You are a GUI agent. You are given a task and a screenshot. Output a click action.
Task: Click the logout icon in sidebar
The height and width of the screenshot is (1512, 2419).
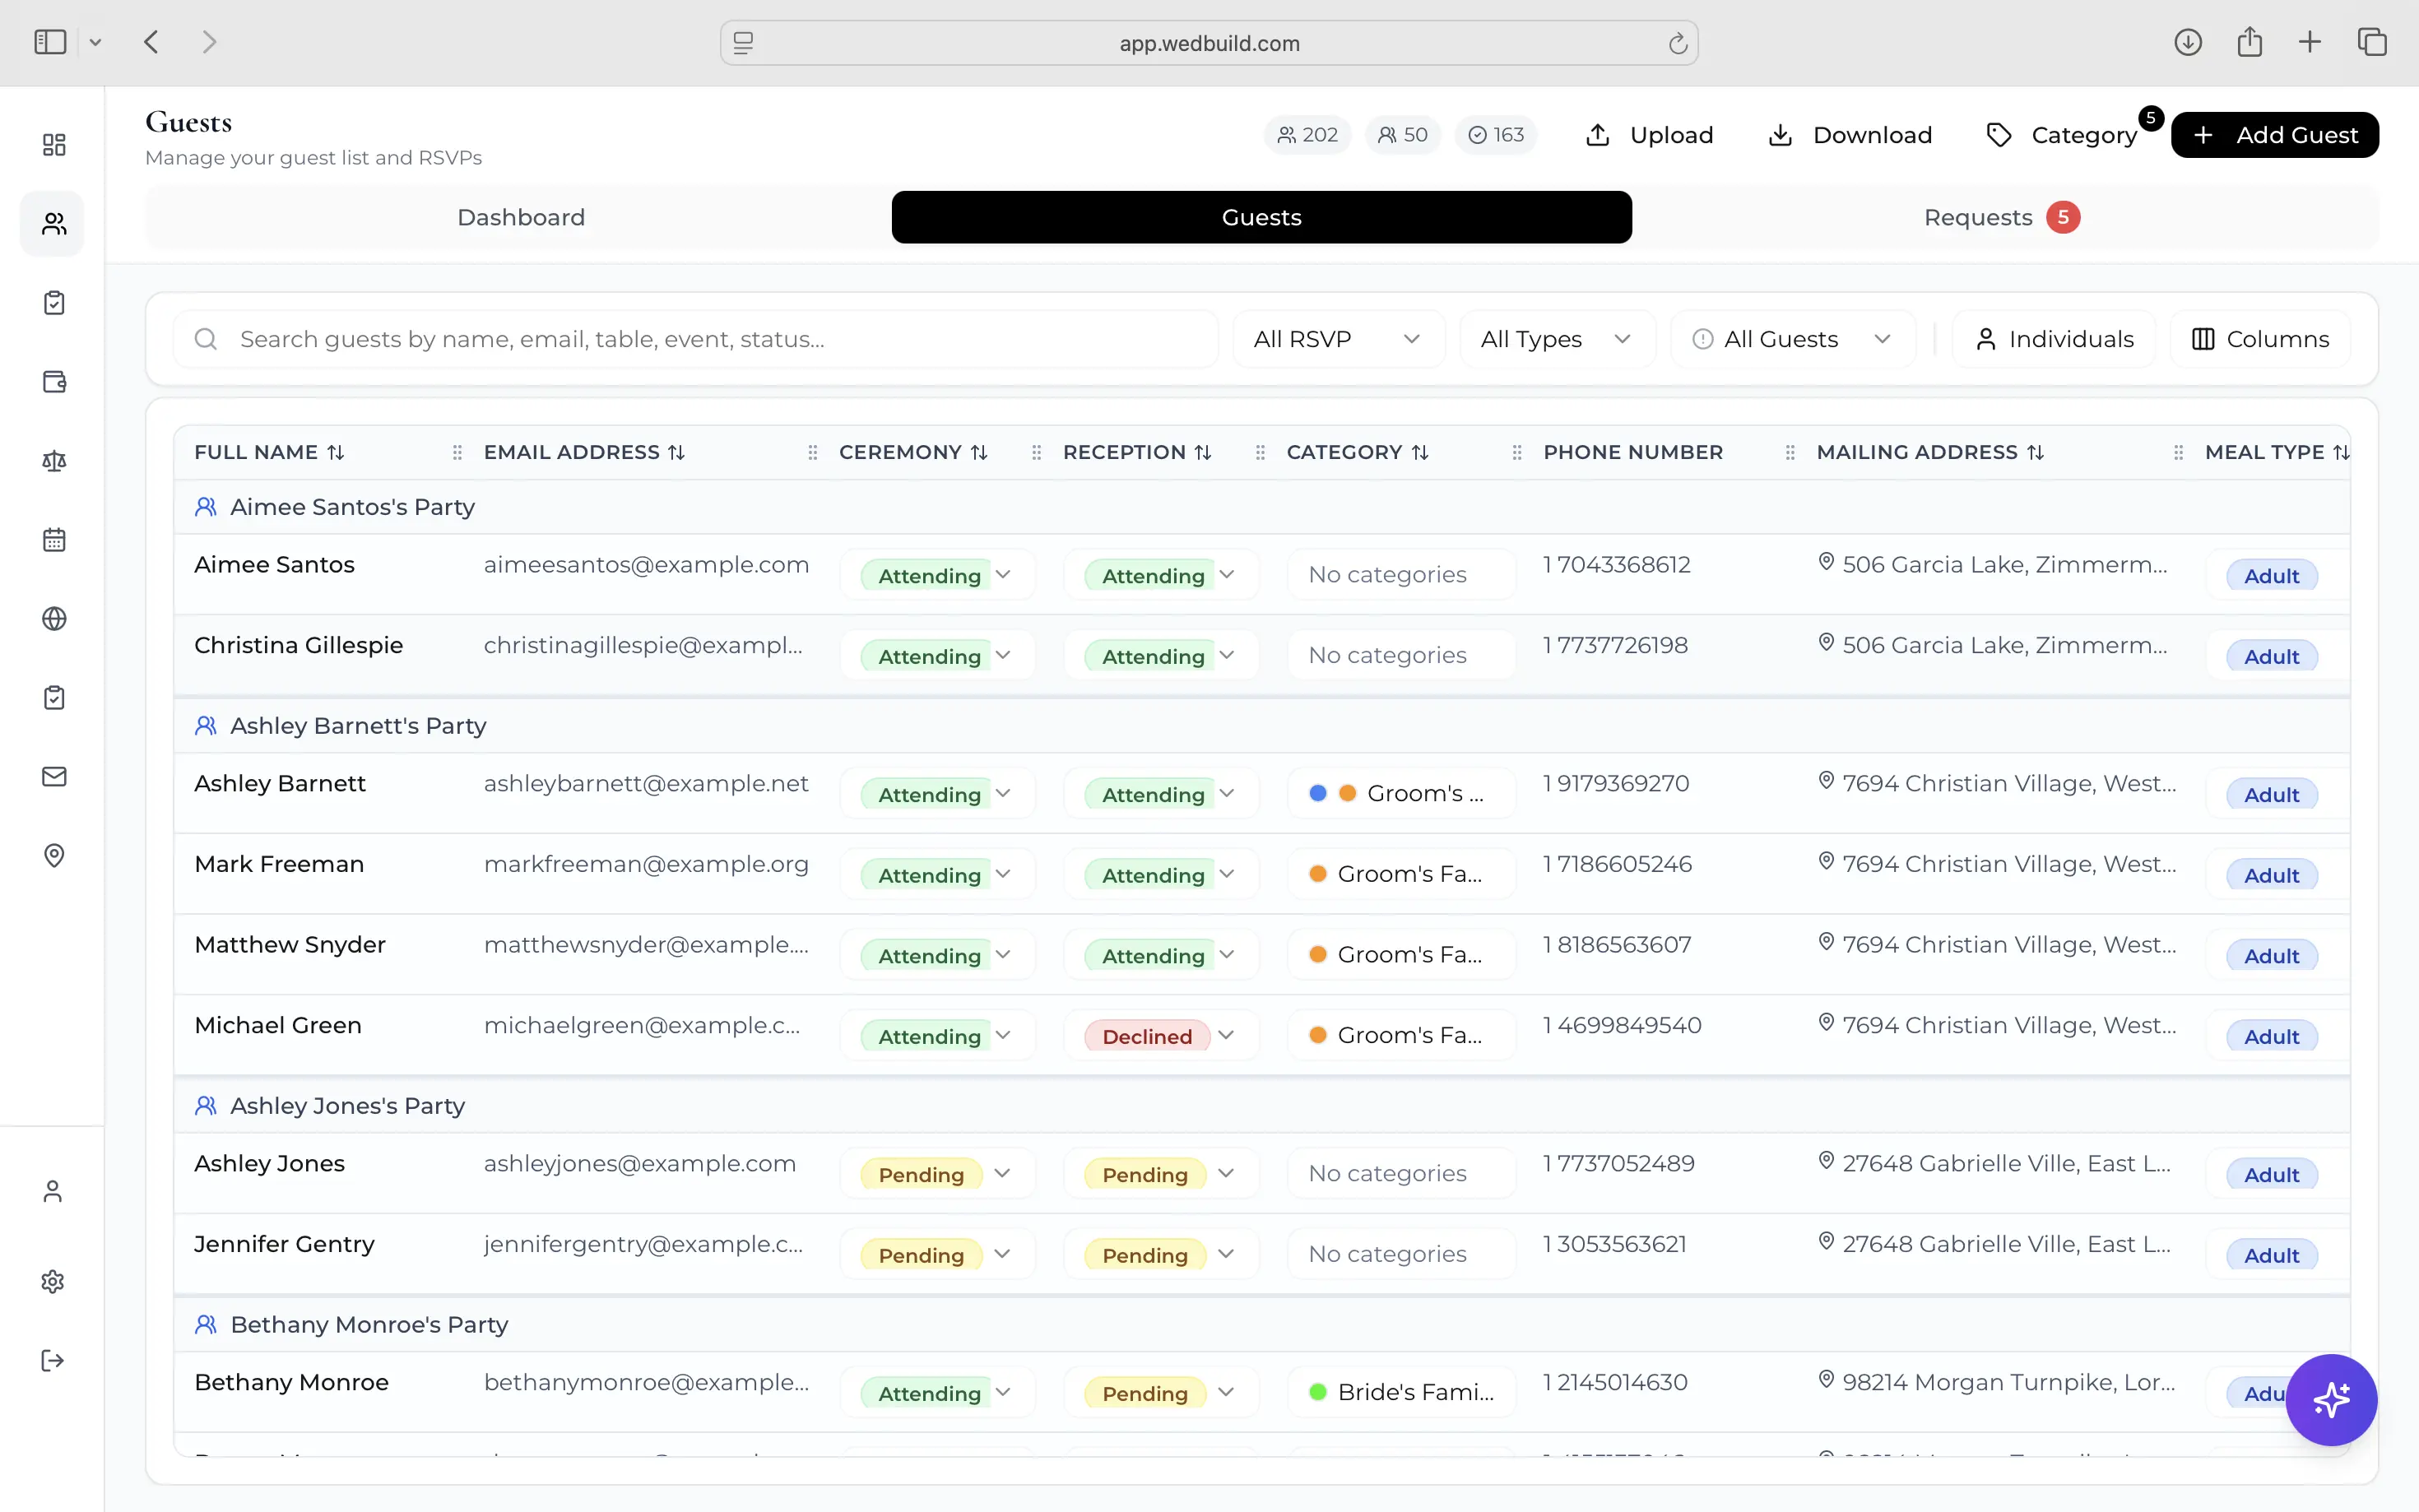pyautogui.click(x=53, y=1360)
